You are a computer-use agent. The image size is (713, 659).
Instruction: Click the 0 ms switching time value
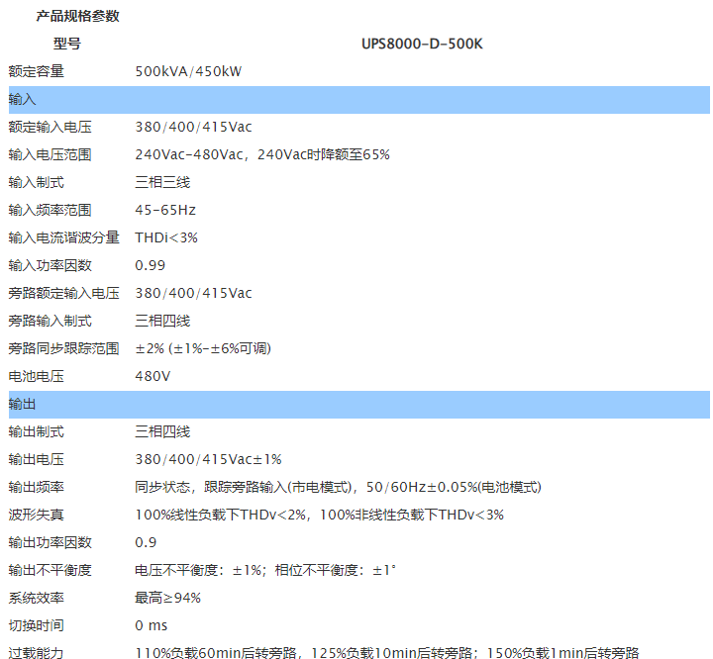point(151,625)
